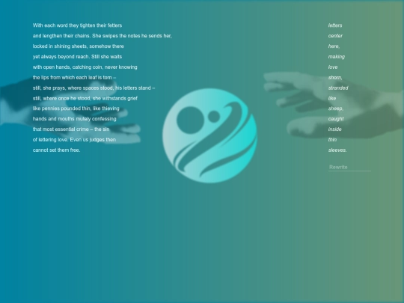Click the italic word "thin" in the right column
This screenshot has width=404, height=303.
tap(332, 140)
